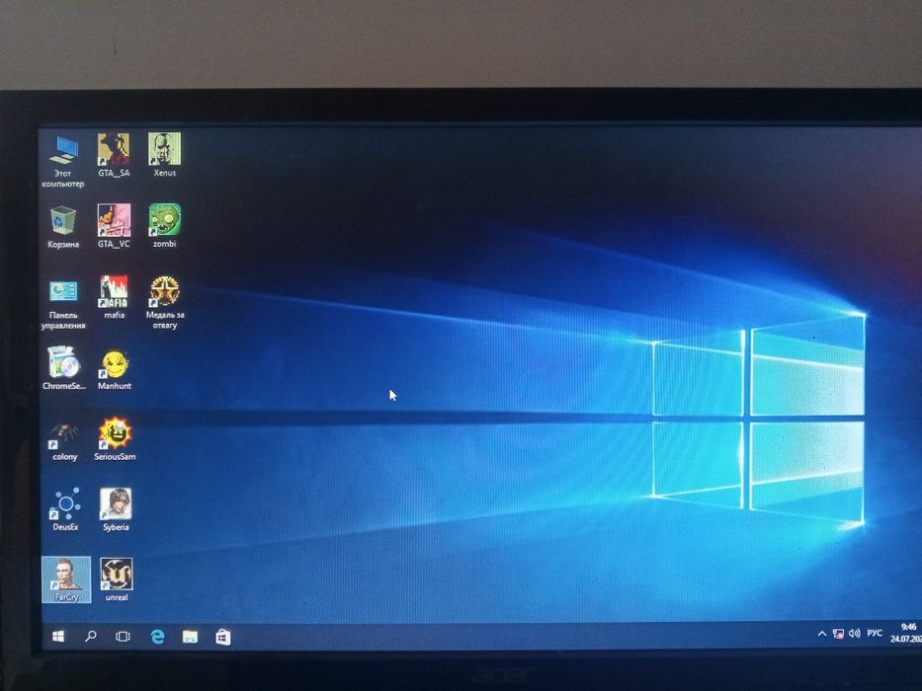
Task: Select the zombi game shortcut
Action: point(164,225)
